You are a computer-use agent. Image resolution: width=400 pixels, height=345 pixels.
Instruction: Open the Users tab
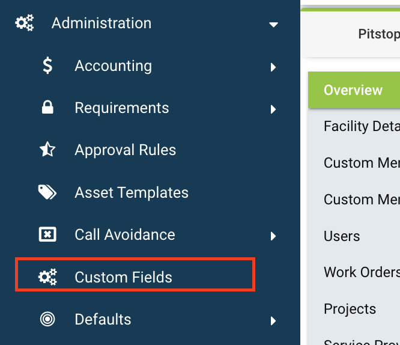point(342,236)
